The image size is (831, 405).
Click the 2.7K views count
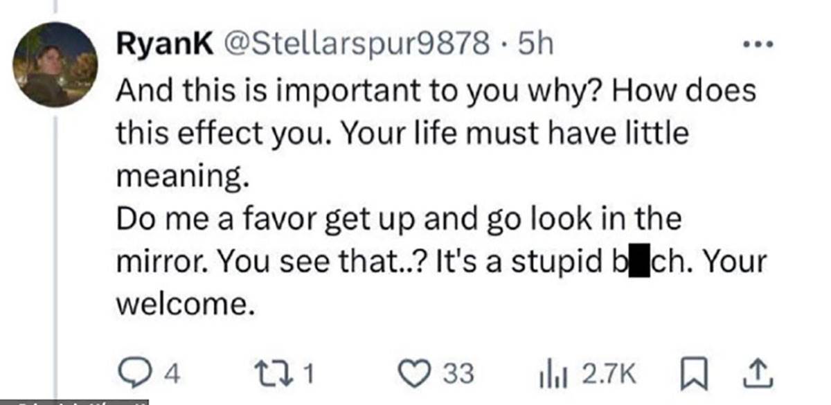[609, 375]
